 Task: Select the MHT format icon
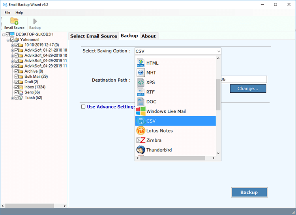pos(141,73)
